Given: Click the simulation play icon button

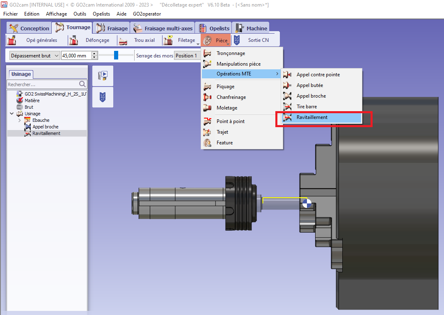Looking at the screenshot, I should (103, 75).
